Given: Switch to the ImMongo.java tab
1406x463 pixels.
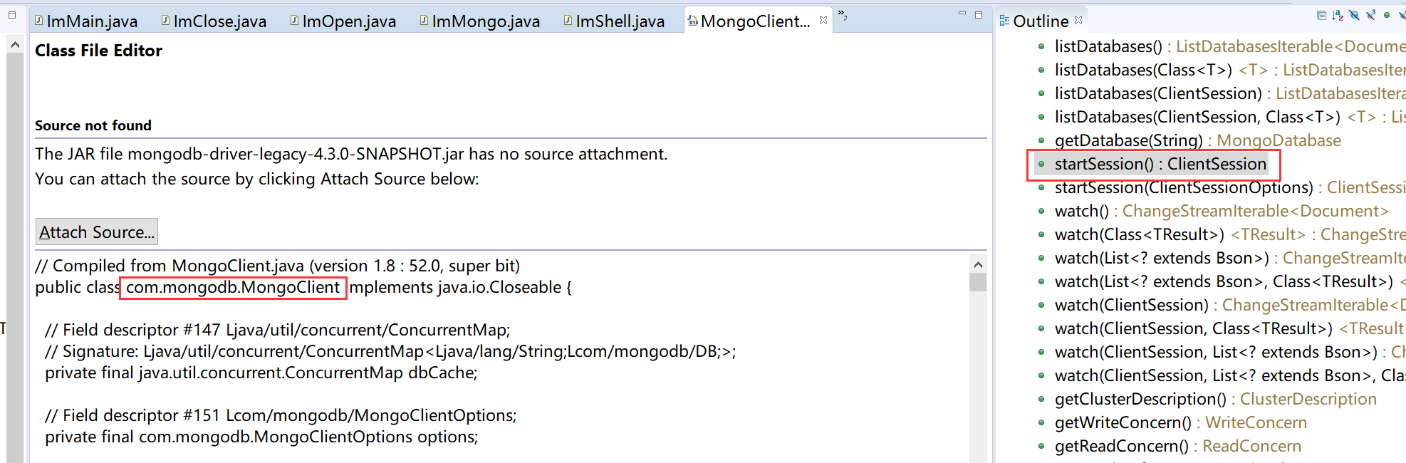Looking at the screenshot, I should click(x=481, y=21).
